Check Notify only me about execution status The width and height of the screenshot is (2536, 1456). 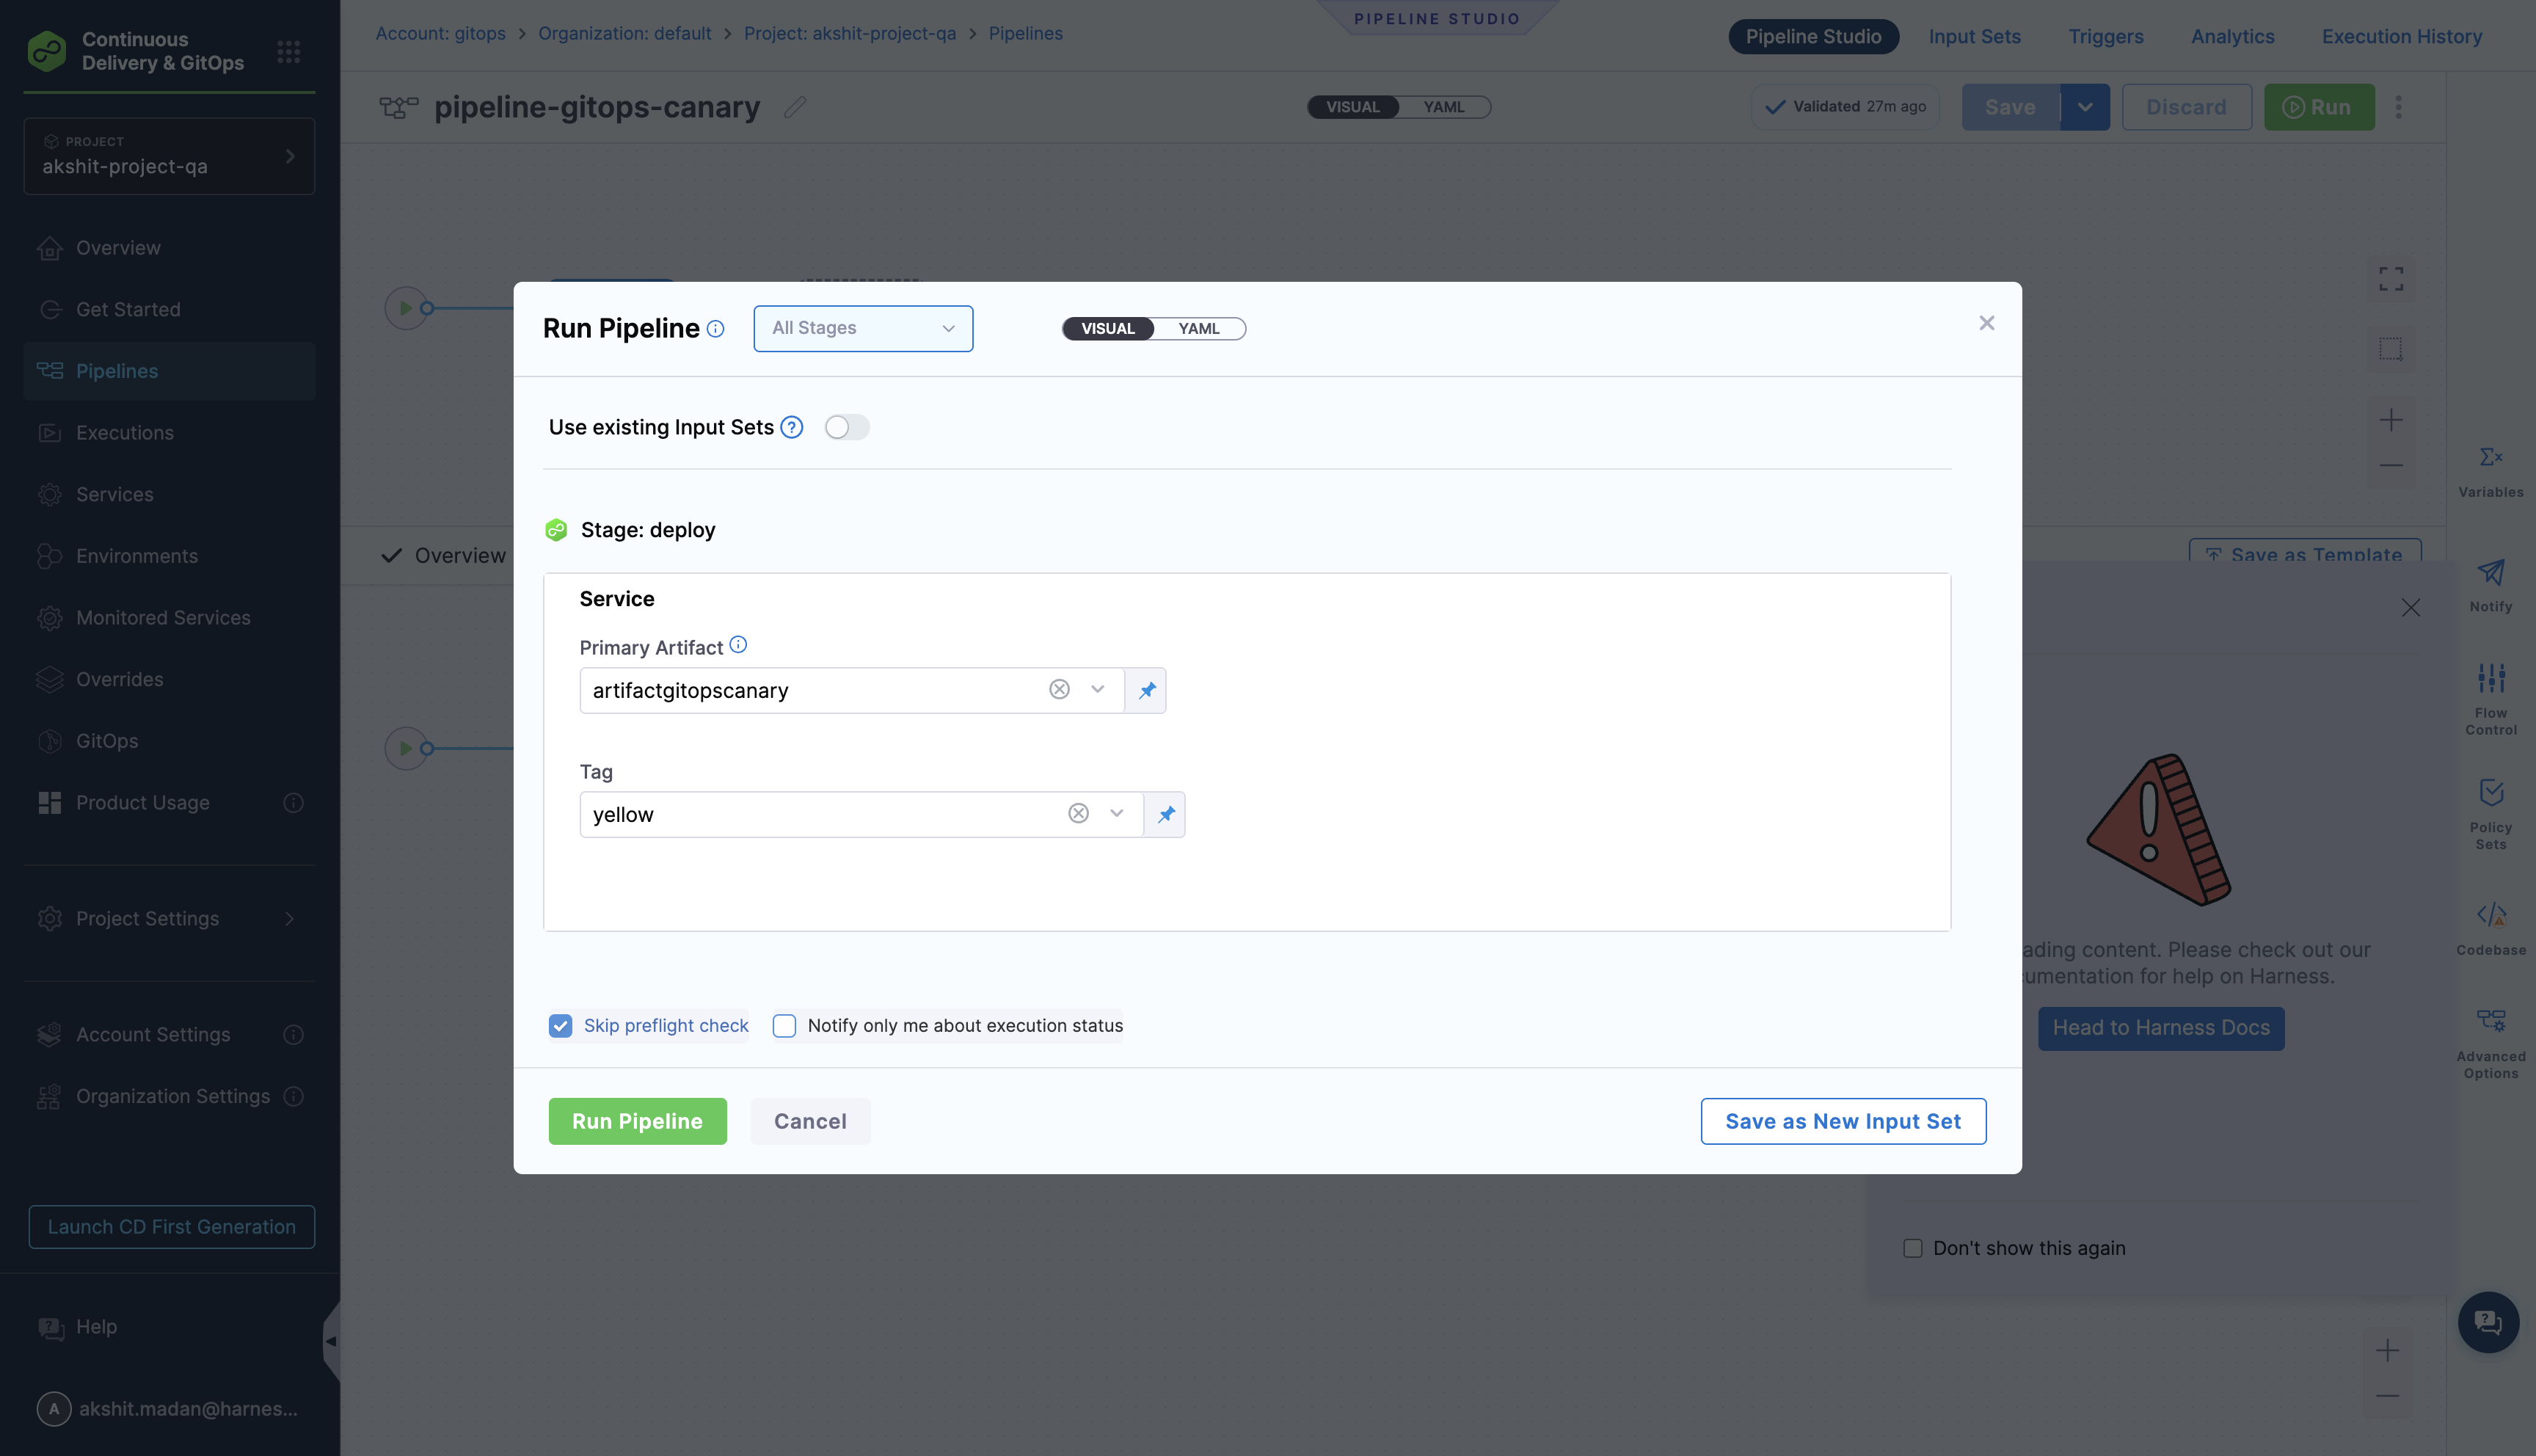(784, 1025)
